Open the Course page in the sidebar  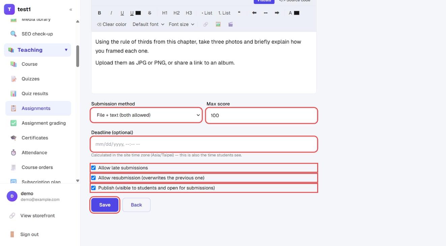pos(38,64)
